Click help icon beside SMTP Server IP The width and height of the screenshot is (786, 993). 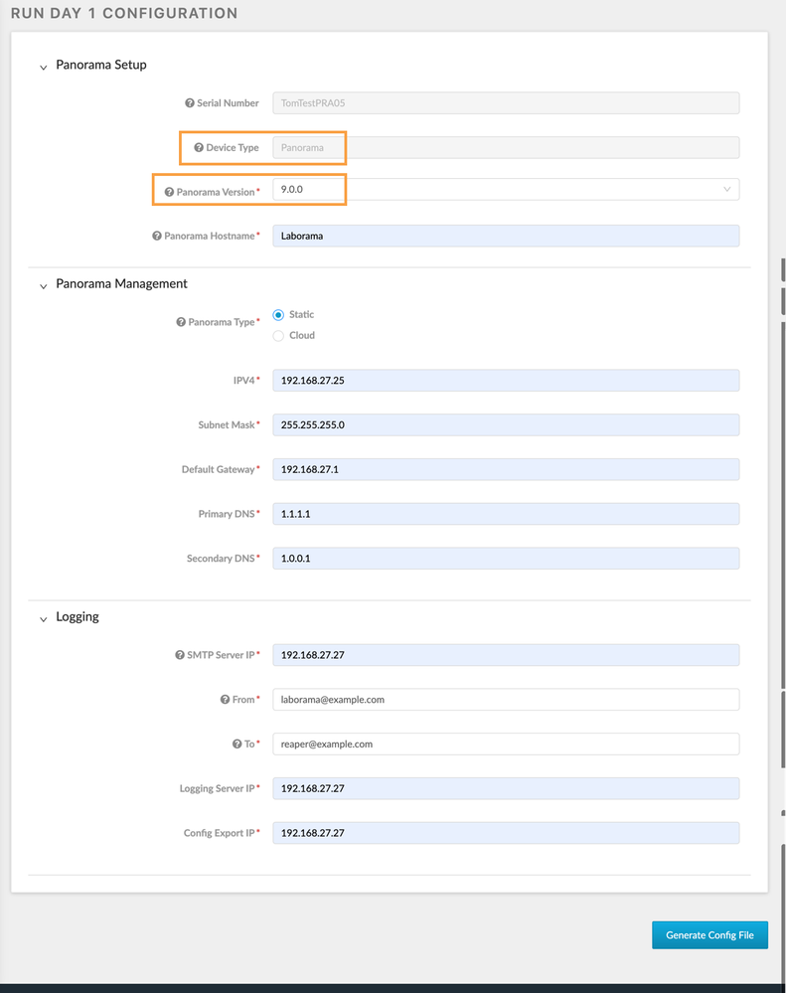tap(180, 656)
